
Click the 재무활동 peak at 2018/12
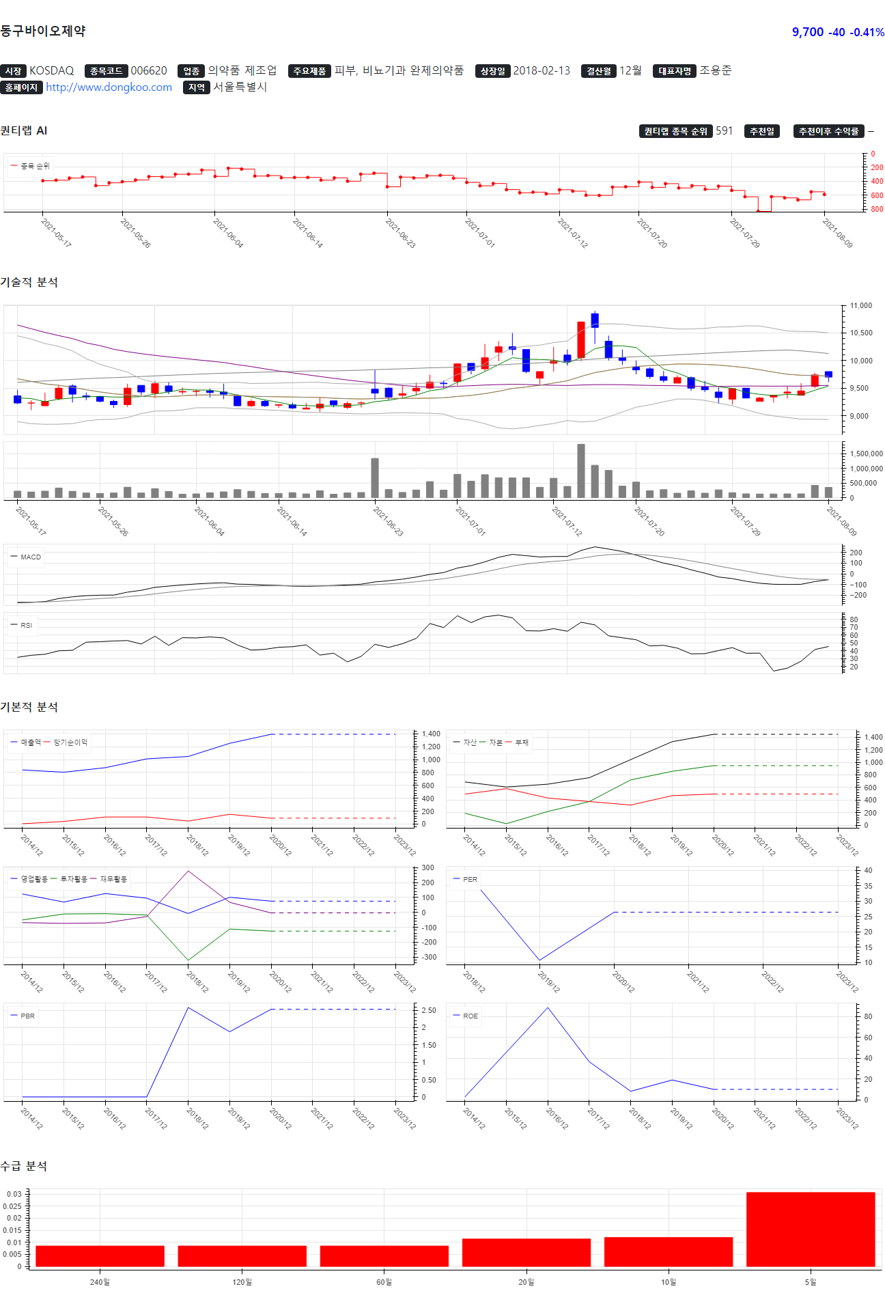click(x=188, y=871)
